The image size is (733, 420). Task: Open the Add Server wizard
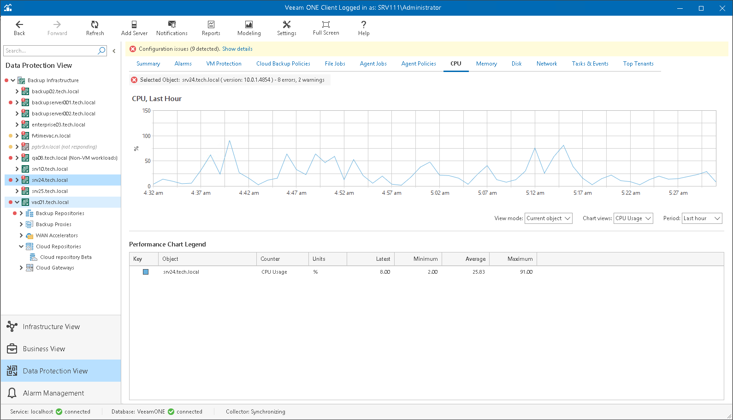[x=134, y=28]
